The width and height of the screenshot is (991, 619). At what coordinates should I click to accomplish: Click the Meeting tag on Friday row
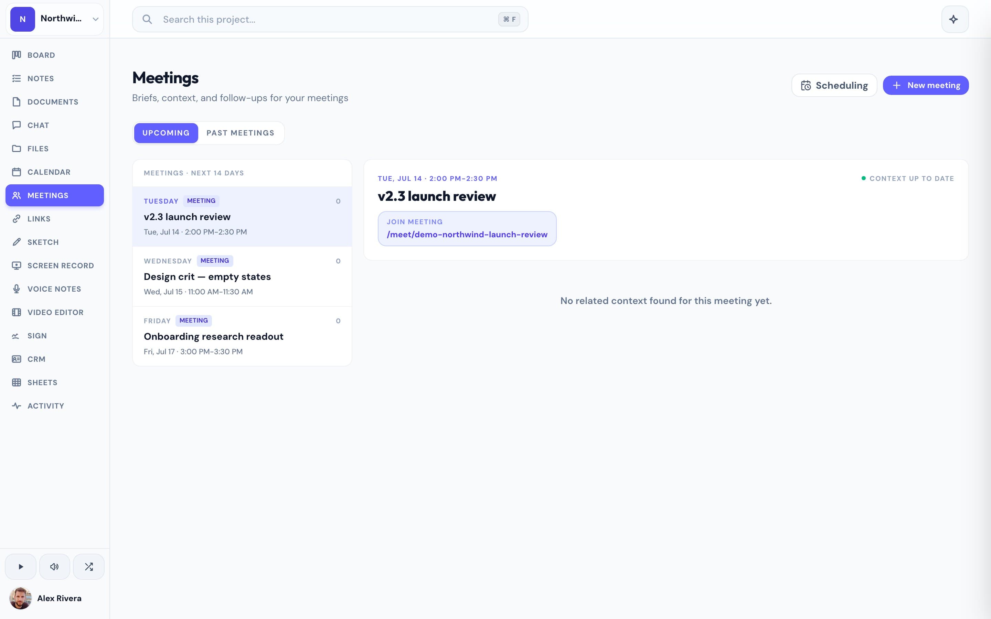pos(193,321)
